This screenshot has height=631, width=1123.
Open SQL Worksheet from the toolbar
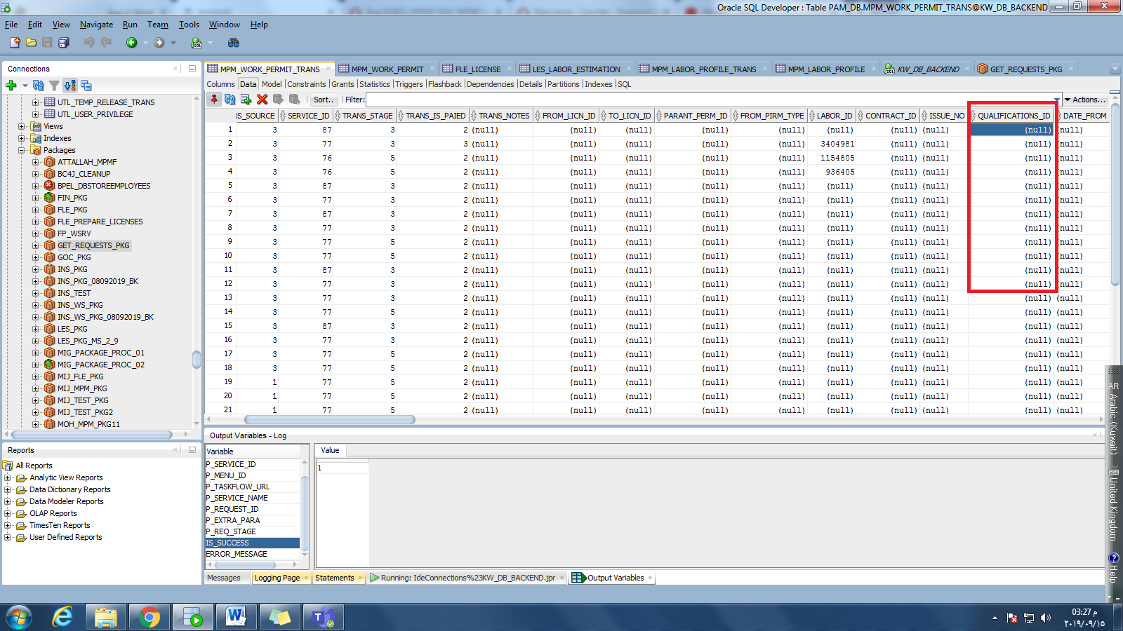tap(197, 43)
